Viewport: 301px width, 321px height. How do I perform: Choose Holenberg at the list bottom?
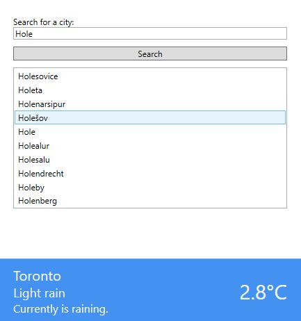coord(150,201)
